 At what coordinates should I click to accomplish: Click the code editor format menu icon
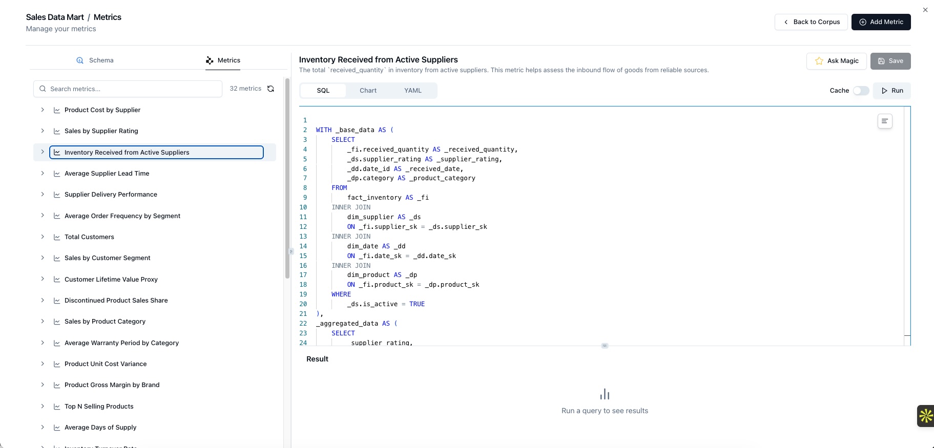885,121
